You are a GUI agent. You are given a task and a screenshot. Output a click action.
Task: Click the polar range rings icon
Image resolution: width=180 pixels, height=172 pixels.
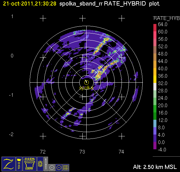(x=40, y=164)
